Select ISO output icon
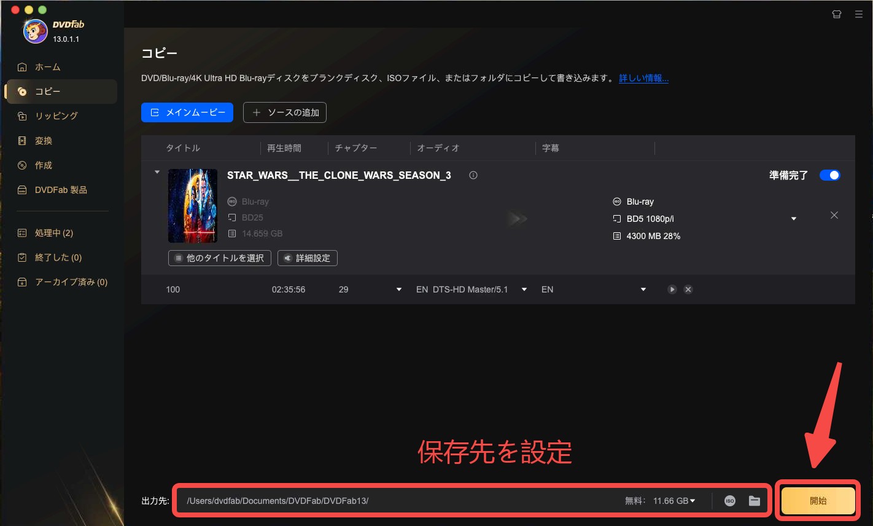The image size is (873, 526). coord(730,501)
